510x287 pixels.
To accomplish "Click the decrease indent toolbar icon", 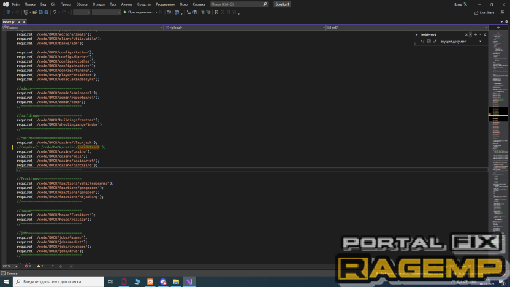I will pyautogui.click(x=189, y=12).
